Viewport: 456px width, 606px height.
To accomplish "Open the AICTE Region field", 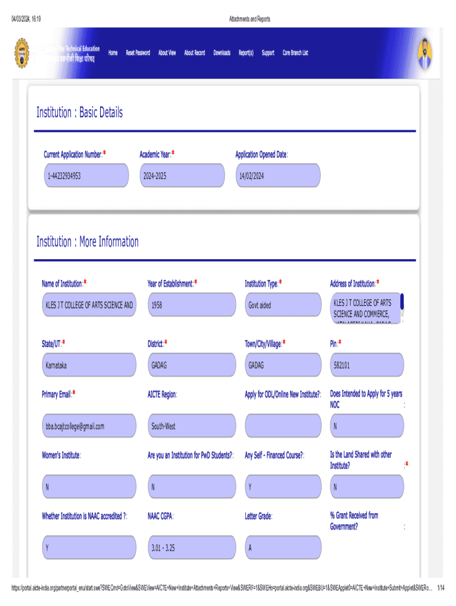I will pos(192,426).
